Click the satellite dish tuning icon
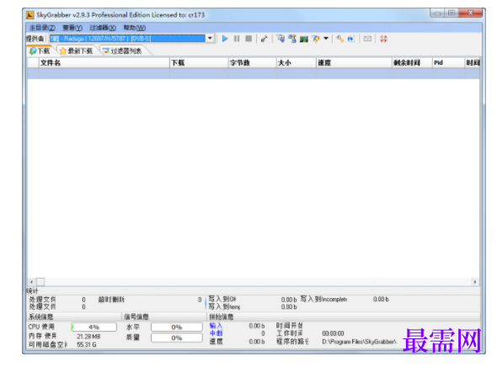This screenshot has height=367, width=497. (264, 39)
